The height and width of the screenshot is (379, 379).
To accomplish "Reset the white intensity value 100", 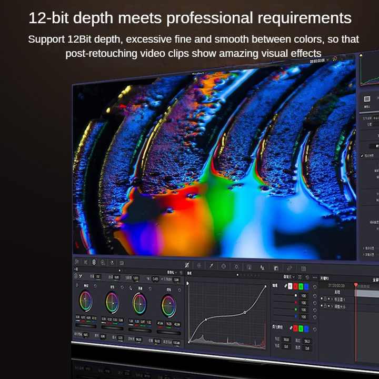I will (x=314, y=296).
